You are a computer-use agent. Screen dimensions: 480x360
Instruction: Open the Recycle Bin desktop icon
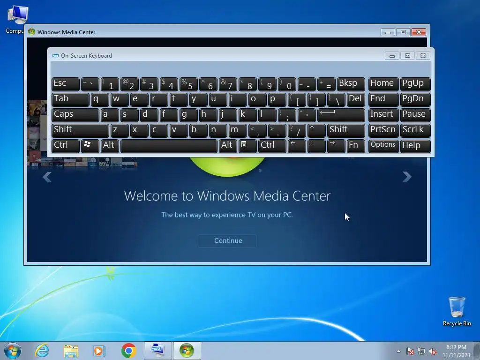point(457,311)
